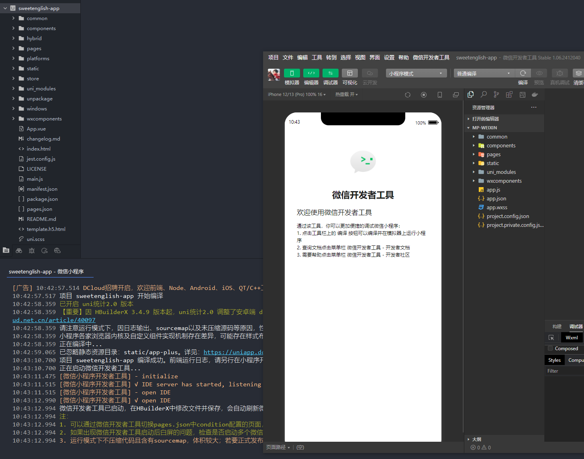The height and width of the screenshot is (459, 584).
Task: Click the user avatar in WeChat DevTools
Action: [x=274, y=75]
